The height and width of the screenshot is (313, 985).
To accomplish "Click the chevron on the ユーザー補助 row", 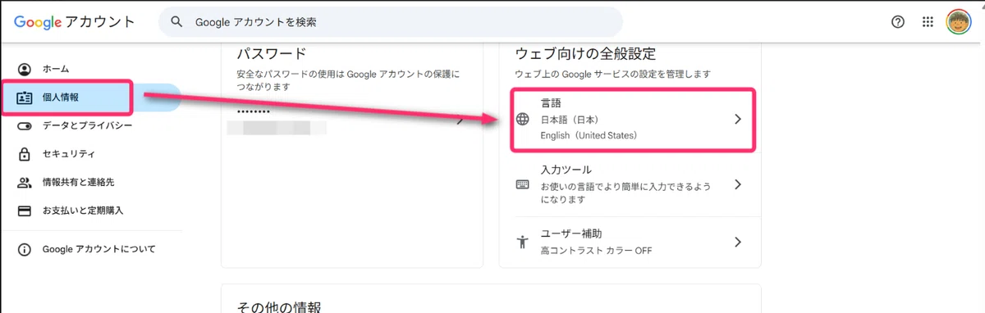I will [737, 242].
